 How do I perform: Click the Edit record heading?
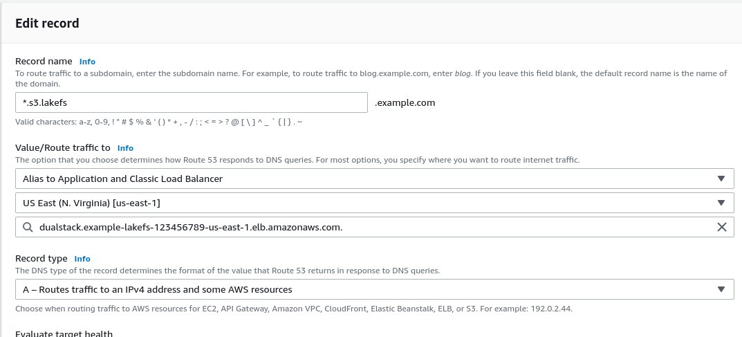pos(47,24)
